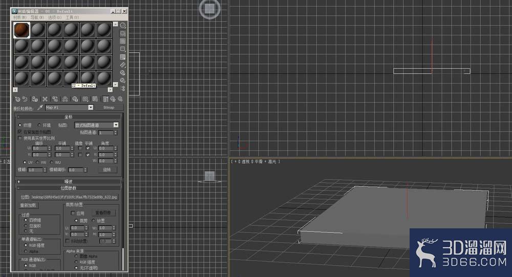Expand the 噪波 noise rollout
512x277 pixels.
69,181
